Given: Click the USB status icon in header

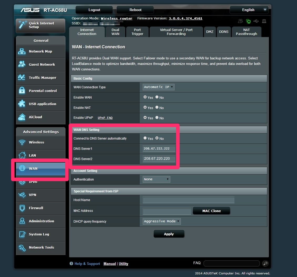Looking at the screenshot, I should pos(256,21).
